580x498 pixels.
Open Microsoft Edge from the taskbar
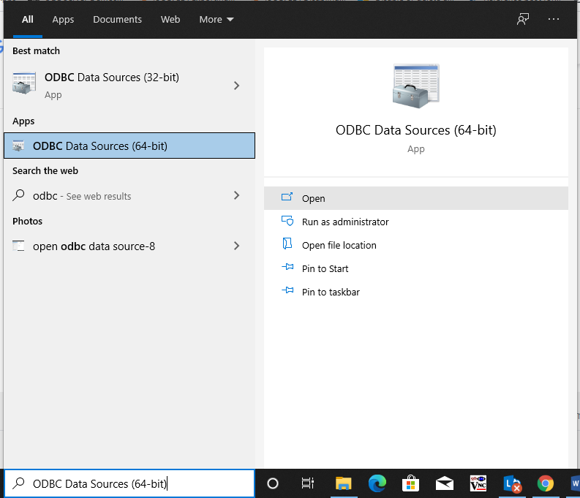click(377, 483)
